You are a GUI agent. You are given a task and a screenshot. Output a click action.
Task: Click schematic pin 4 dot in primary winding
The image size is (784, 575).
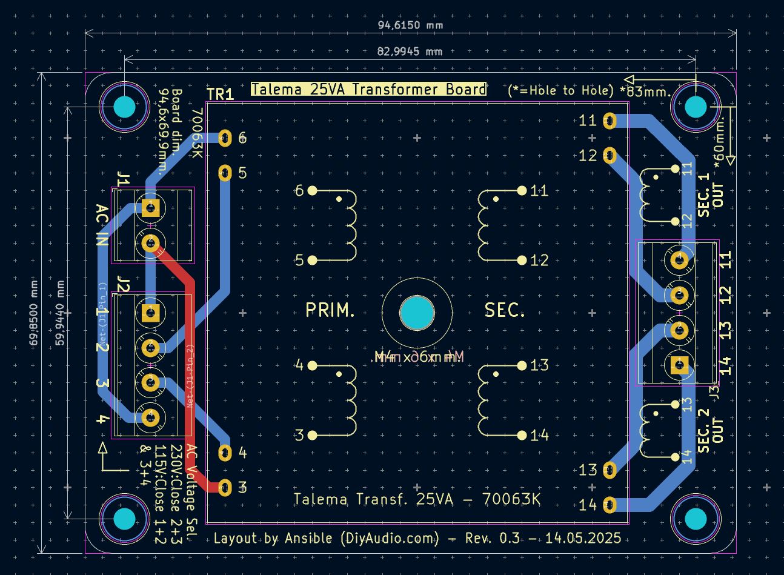(x=312, y=365)
